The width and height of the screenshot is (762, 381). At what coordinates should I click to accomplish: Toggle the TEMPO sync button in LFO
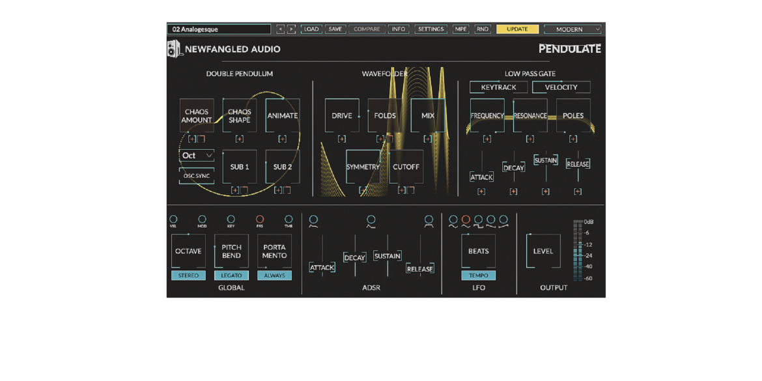479,275
